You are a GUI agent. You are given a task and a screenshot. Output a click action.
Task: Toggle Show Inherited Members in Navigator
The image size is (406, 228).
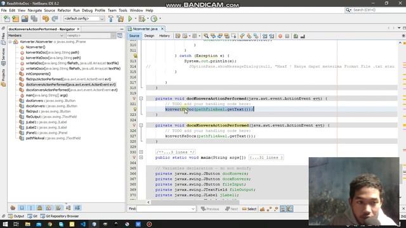click(13, 208)
